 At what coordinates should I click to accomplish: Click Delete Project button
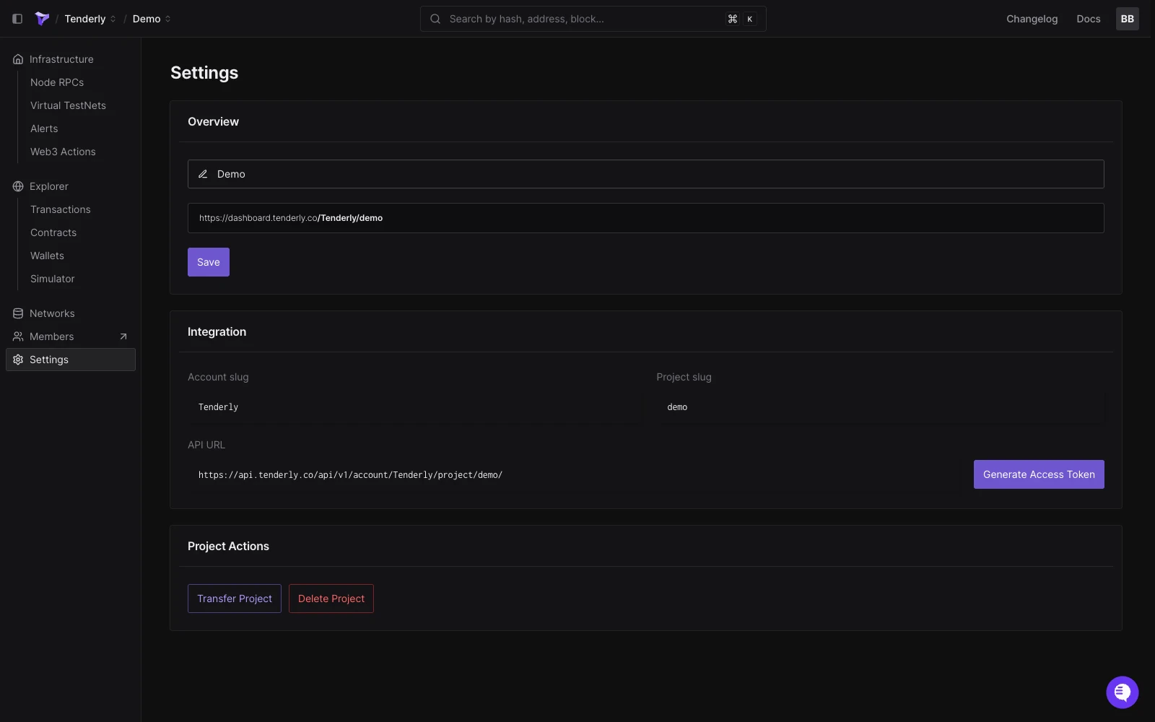(331, 599)
